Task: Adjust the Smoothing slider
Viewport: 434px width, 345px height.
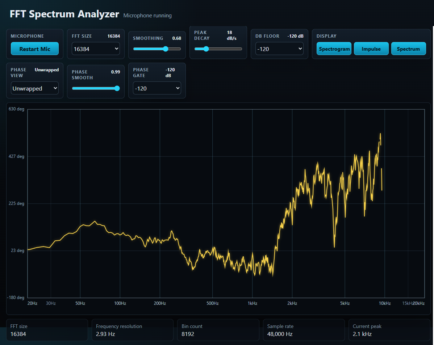Action: 157,49
